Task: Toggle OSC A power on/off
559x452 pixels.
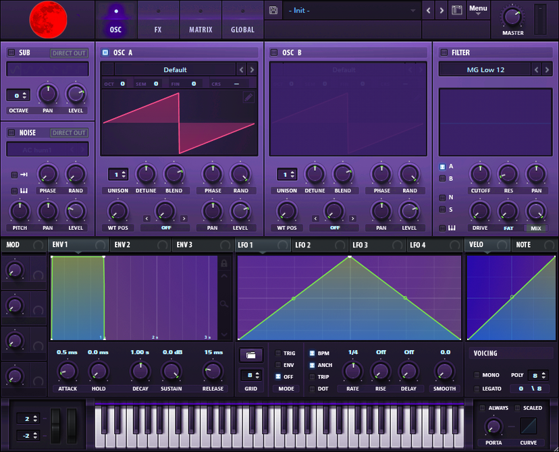Action: pos(105,53)
